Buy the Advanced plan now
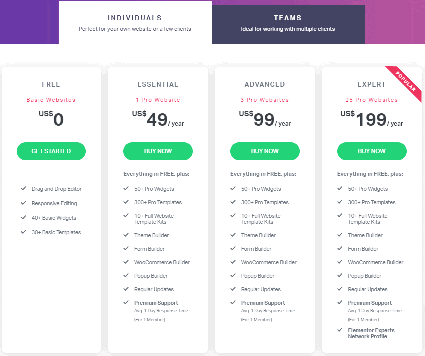 (x=265, y=151)
